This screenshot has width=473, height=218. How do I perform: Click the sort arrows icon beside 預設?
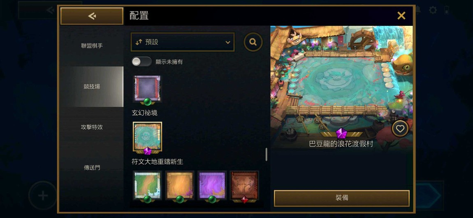point(139,42)
